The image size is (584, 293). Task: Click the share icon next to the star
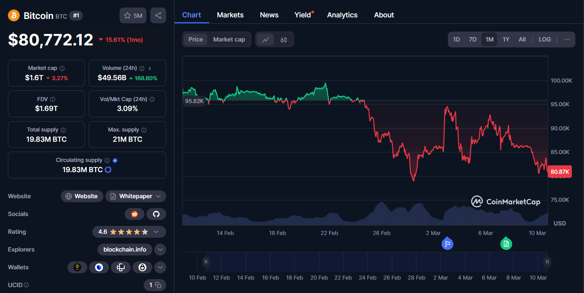coord(158,15)
